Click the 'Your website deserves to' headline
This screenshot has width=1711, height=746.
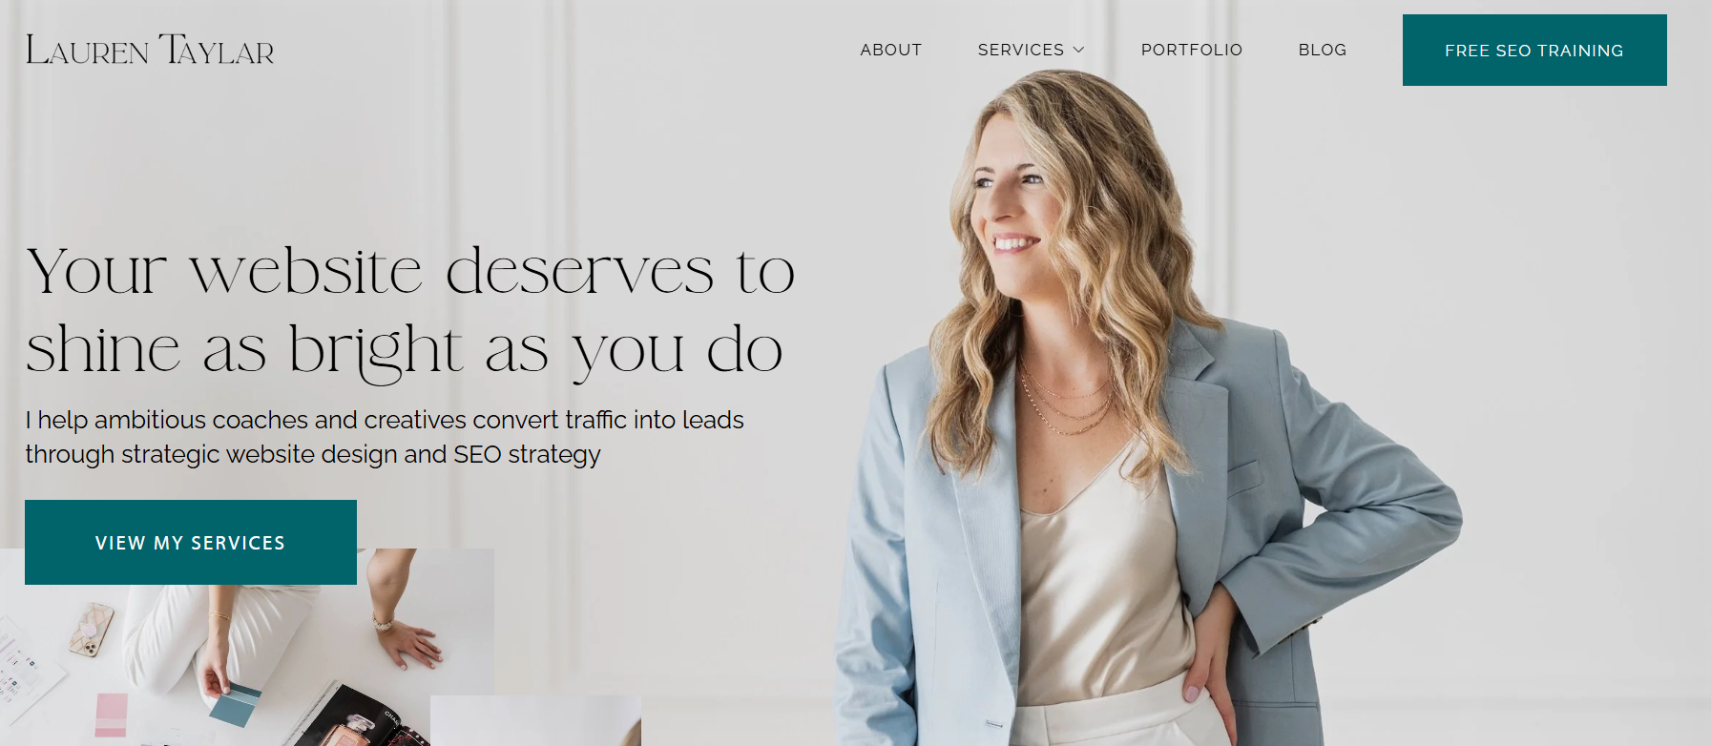pos(410,271)
